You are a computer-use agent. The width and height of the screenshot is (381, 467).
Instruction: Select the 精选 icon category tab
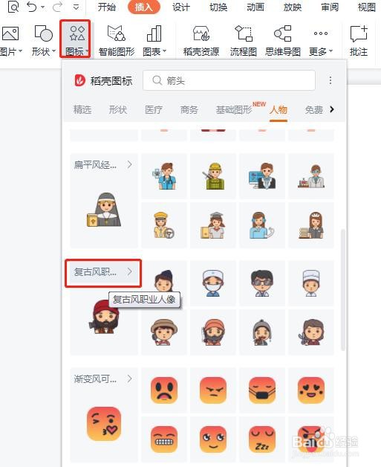(82, 109)
